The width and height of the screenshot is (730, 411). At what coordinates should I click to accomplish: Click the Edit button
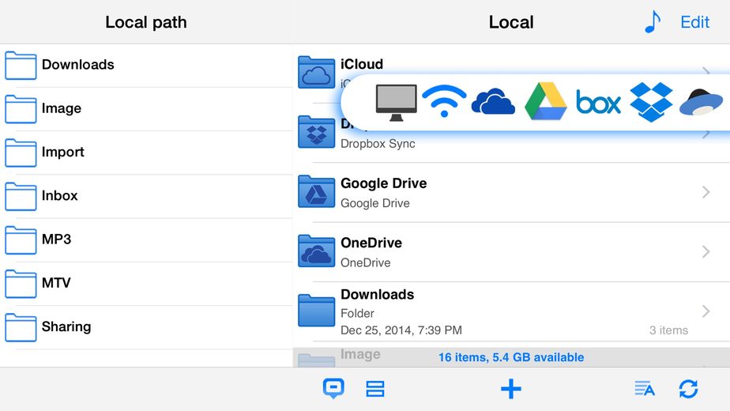pyautogui.click(x=694, y=22)
